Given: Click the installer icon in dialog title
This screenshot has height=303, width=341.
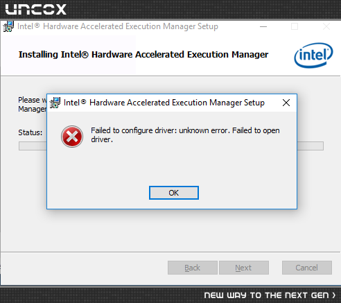Looking at the screenshot, I should [55, 103].
